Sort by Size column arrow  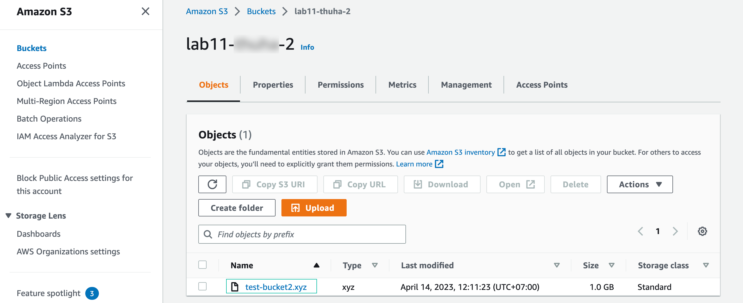611,265
